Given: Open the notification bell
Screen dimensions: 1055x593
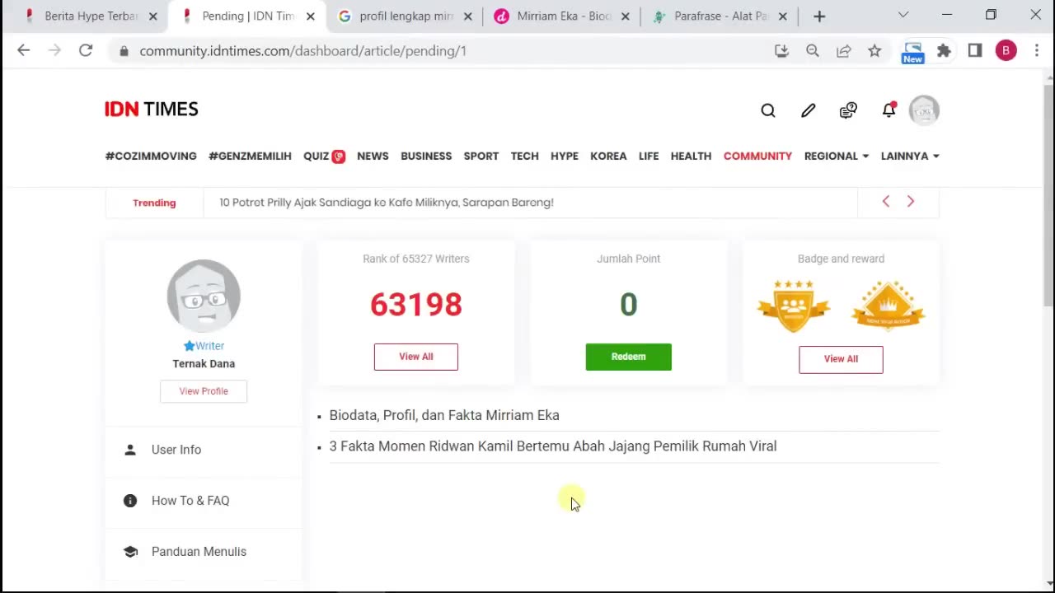Looking at the screenshot, I should (x=889, y=110).
